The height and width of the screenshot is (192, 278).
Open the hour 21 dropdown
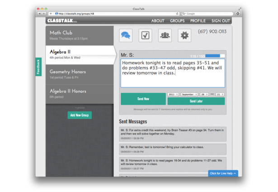[x=220, y=95]
